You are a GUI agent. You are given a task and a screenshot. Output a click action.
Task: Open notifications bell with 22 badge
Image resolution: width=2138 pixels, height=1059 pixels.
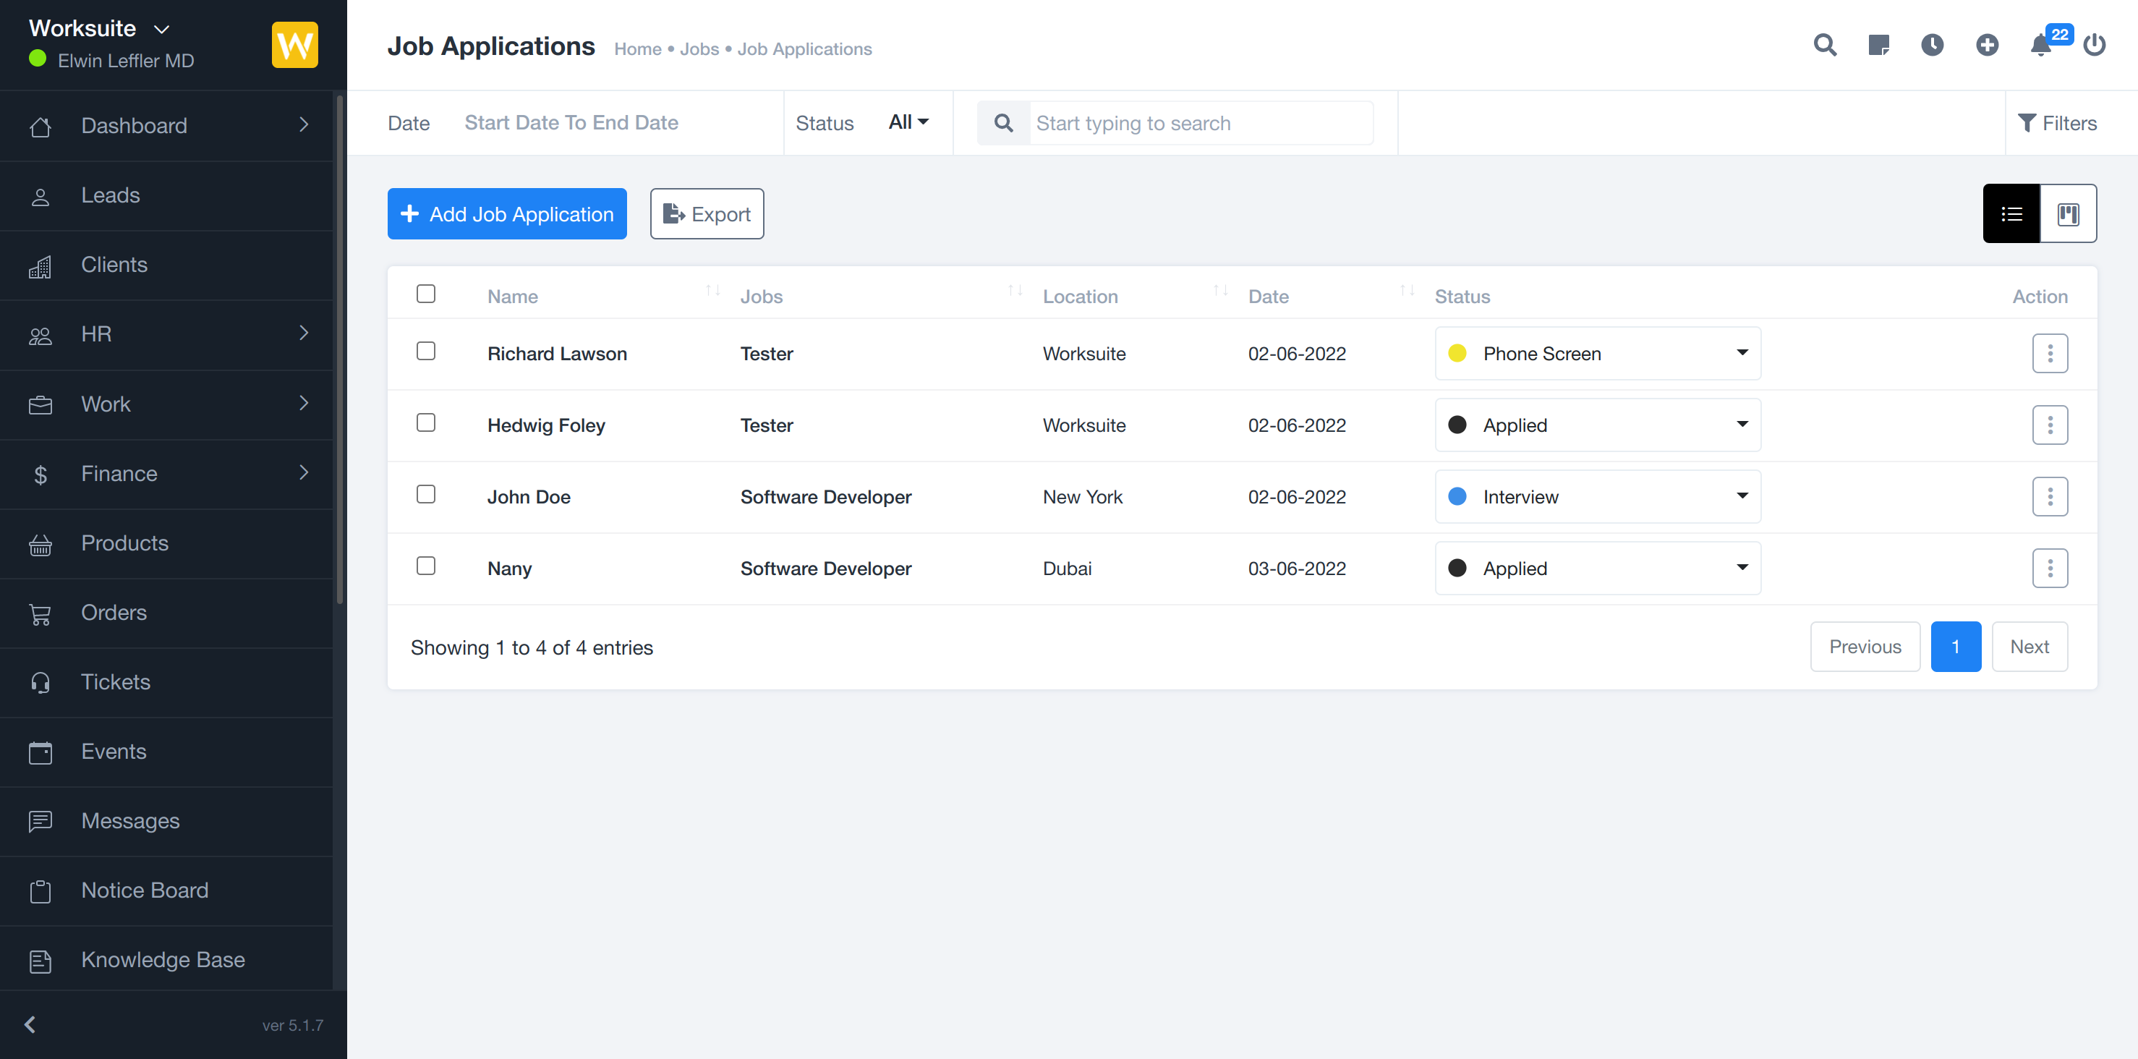(2041, 45)
